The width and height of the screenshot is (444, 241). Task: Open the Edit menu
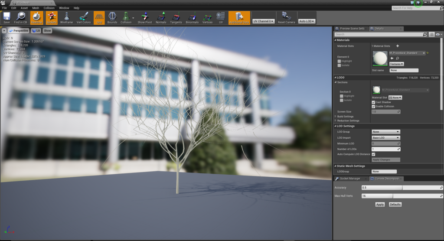coord(13,8)
